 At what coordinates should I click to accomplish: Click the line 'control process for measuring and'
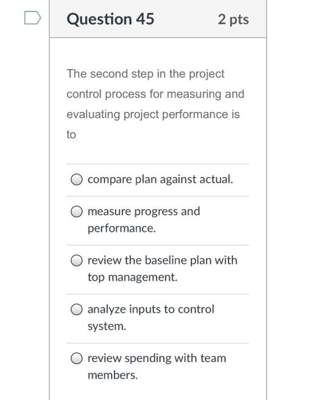click(155, 94)
